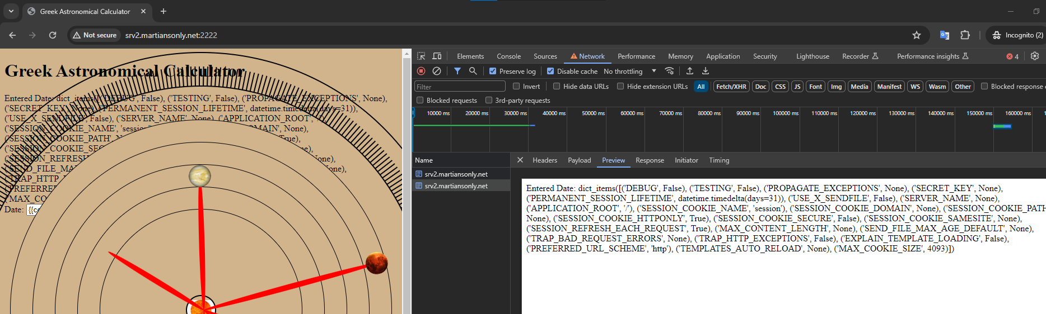Image resolution: width=1046 pixels, height=314 pixels.
Task: Select the Payload tab of request
Action: tap(580, 160)
